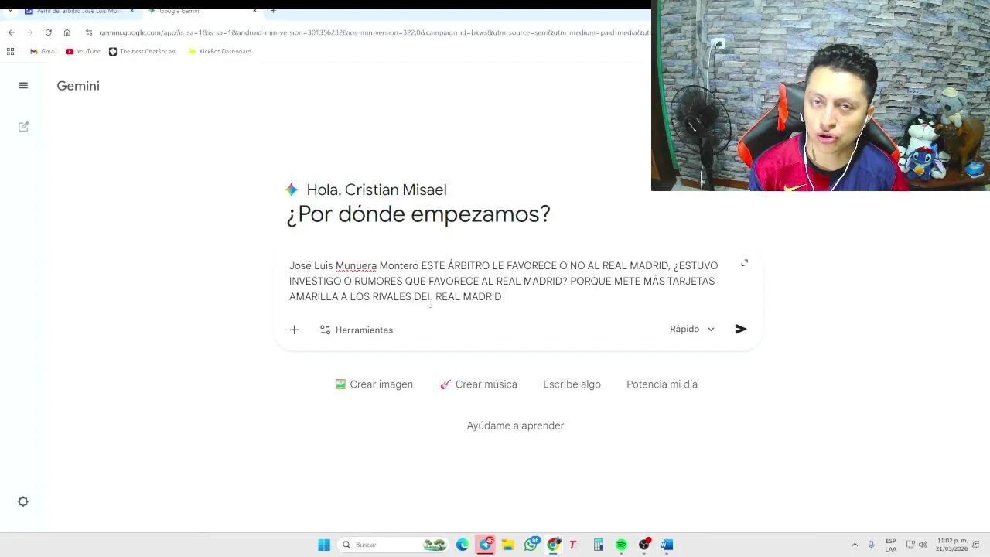The height and width of the screenshot is (557, 990).
Task: Open Gemini settings gear icon
Action: tap(23, 501)
